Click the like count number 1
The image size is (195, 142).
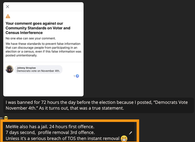click(74, 76)
